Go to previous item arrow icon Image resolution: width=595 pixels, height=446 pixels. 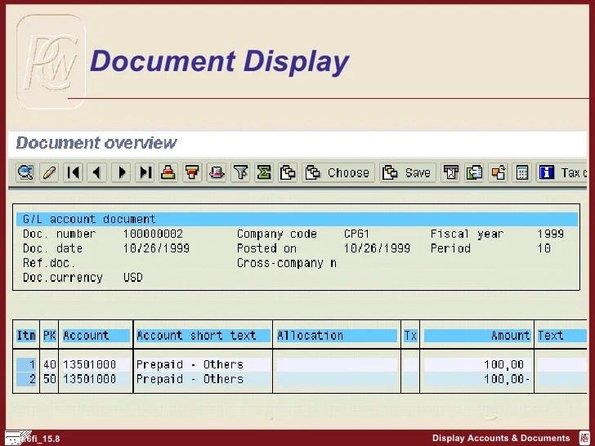[96, 172]
